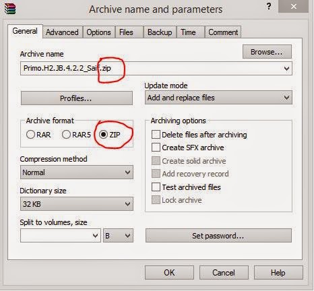Open the Split to volumes size combo box
The height and width of the screenshot is (291, 314).
tap(61, 236)
